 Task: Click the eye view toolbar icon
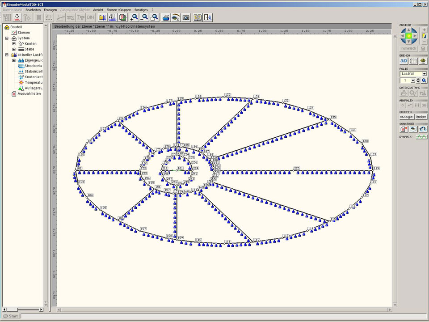(x=176, y=17)
